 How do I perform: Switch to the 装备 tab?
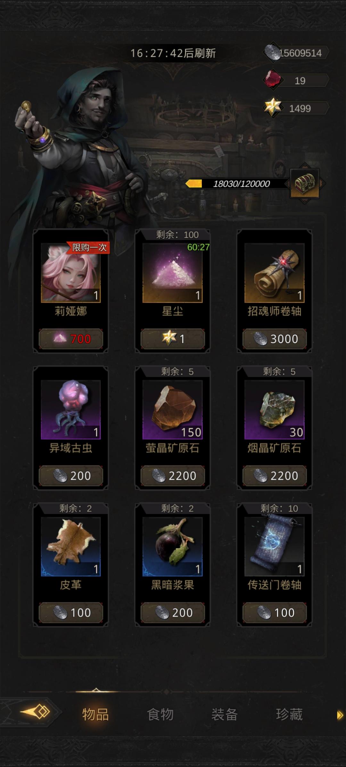225,714
